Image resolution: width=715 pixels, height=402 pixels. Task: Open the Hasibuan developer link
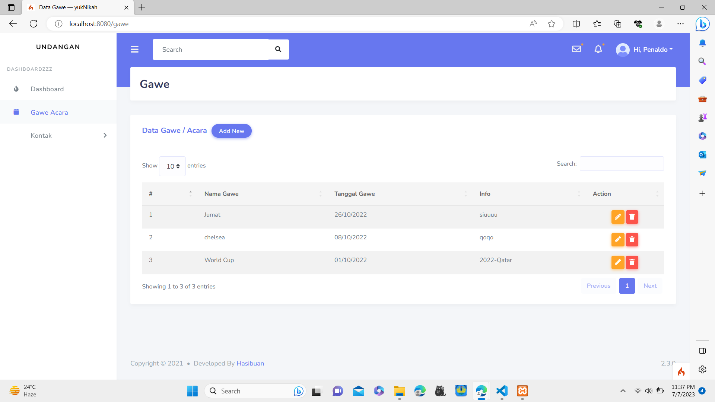[250, 363]
